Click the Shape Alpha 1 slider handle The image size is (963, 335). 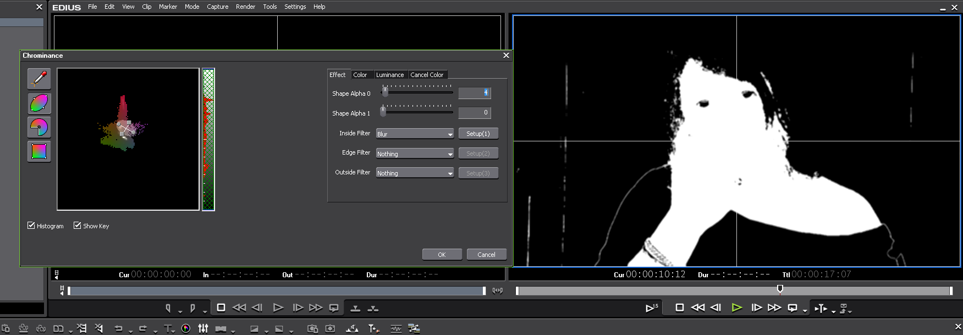tap(383, 112)
